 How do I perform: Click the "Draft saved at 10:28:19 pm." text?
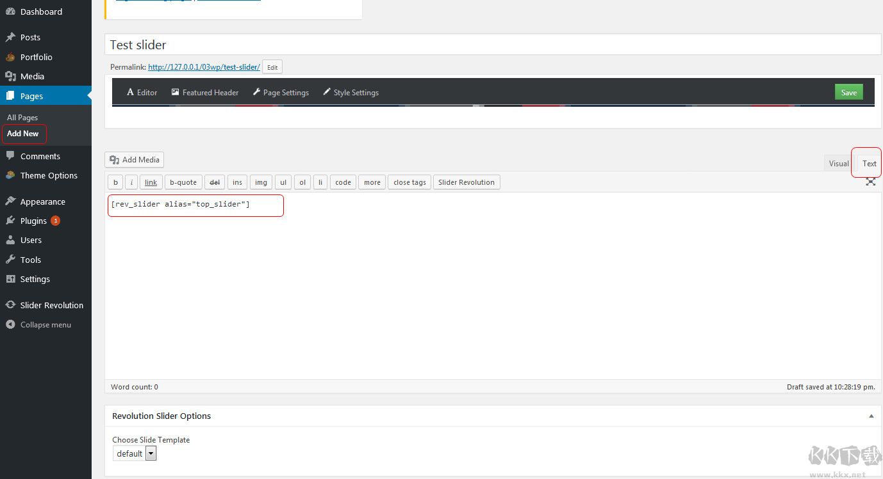tap(830, 387)
